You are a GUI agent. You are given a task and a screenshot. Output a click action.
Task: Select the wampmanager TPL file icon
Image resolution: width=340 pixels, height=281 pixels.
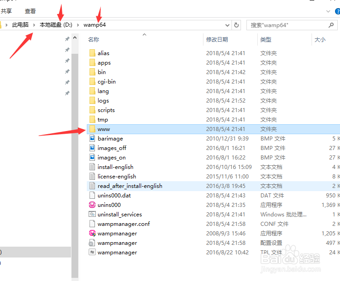92,252
